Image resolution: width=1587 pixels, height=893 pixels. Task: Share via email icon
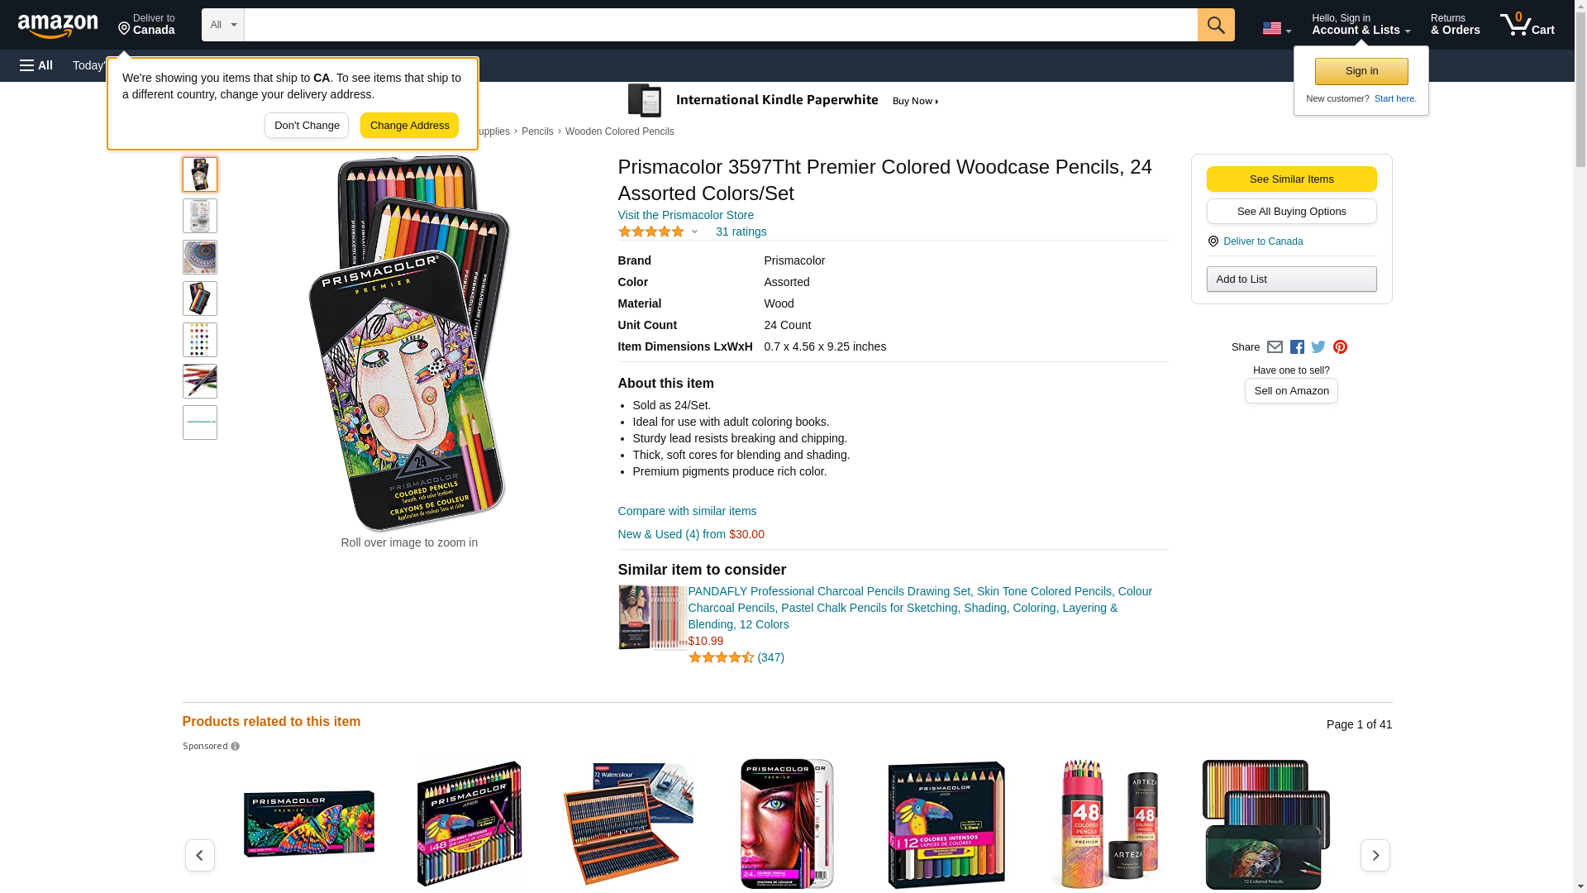(x=1275, y=347)
